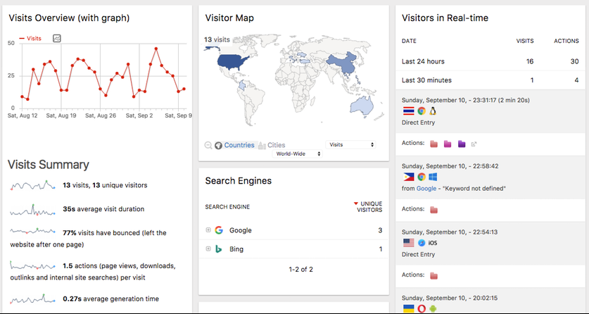Switch the map to Countries view
This screenshot has width=589, height=314.
pyautogui.click(x=239, y=145)
